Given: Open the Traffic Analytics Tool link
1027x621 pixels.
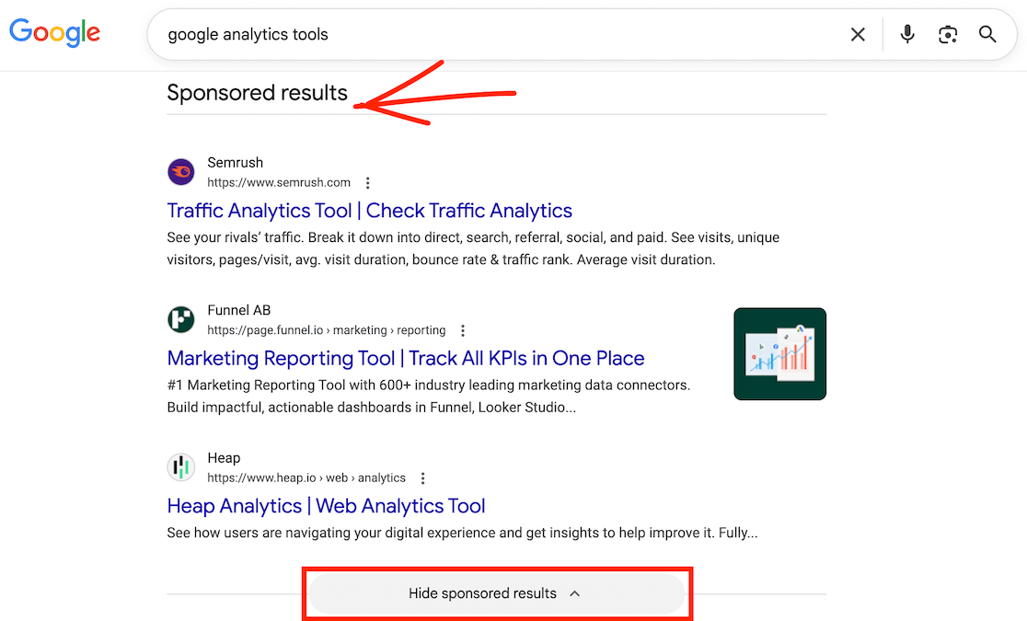Looking at the screenshot, I should [369, 210].
